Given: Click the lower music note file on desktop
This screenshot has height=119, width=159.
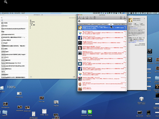Looking at the screenshot, I should [x=149, y=60].
